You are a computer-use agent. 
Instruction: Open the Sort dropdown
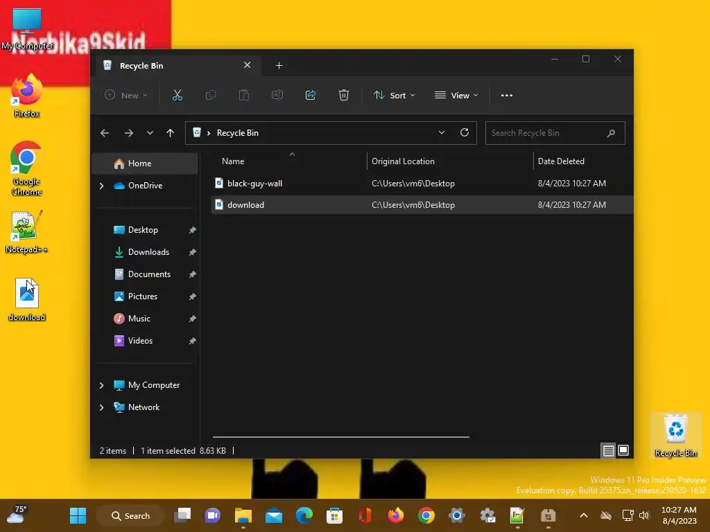(394, 96)
